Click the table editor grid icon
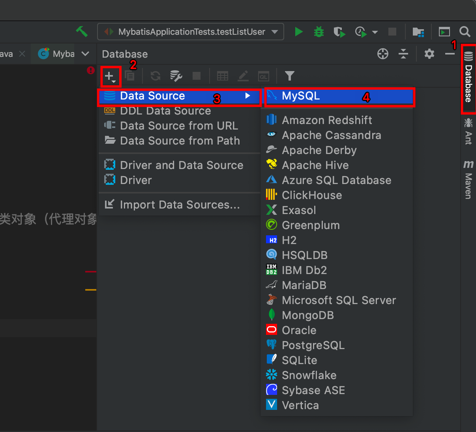 click(x=223, y=76)
